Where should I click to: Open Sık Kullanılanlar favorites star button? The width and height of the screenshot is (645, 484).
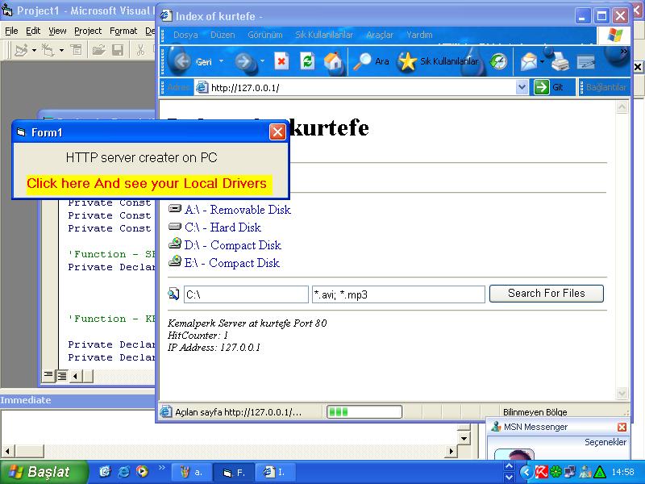[439, 61]
